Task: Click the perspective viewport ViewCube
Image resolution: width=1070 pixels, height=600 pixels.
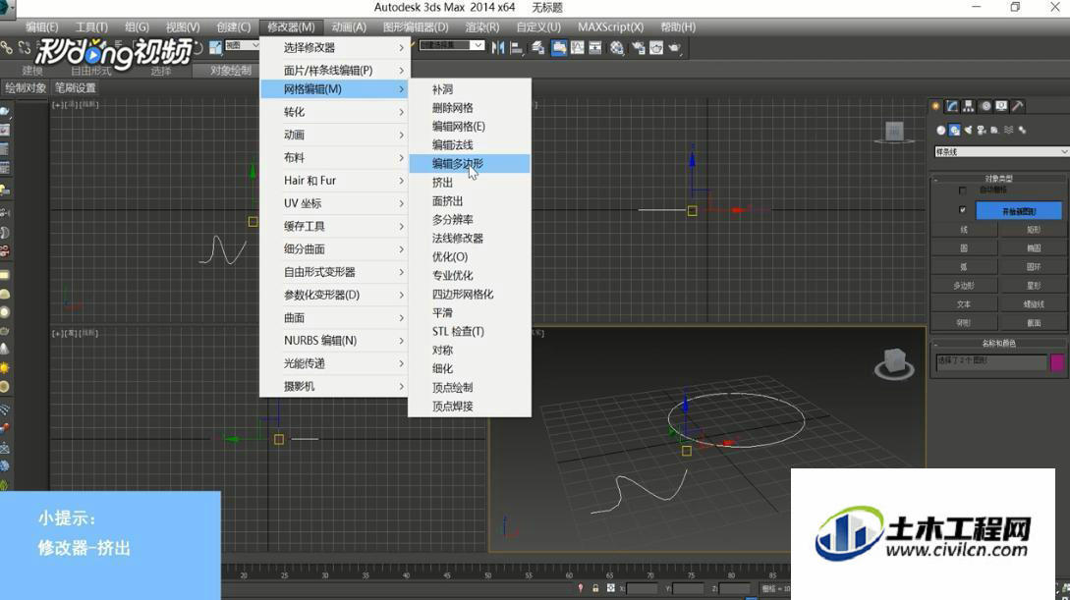Action: click(x=894, y=364)
